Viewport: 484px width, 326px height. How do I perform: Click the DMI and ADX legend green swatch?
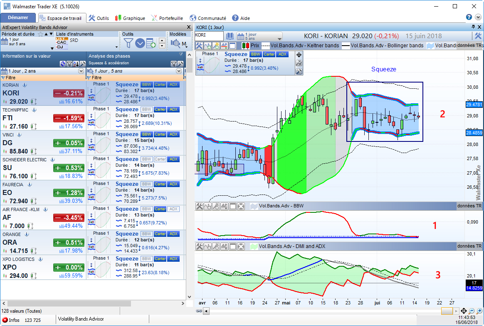(253, 246)
